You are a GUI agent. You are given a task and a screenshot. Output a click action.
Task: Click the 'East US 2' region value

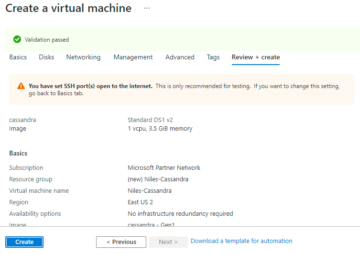pos(140,202)
